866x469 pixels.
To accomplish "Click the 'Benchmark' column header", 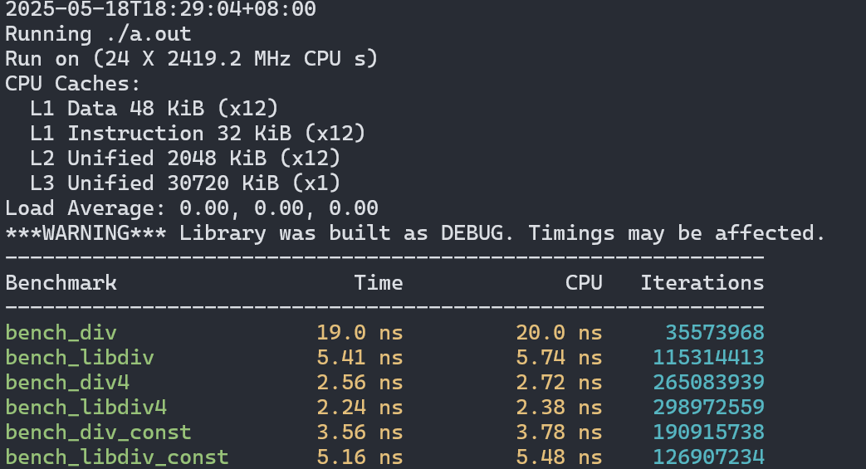I will [61, 283].
